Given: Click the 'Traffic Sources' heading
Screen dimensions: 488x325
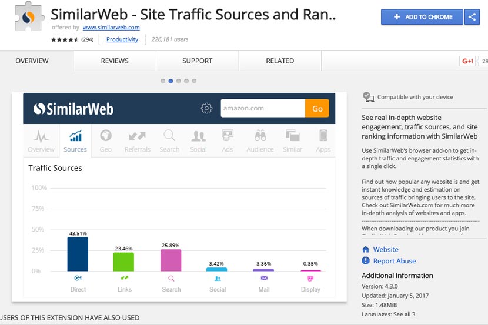Looking at the screenshot, I should [55, 168].
